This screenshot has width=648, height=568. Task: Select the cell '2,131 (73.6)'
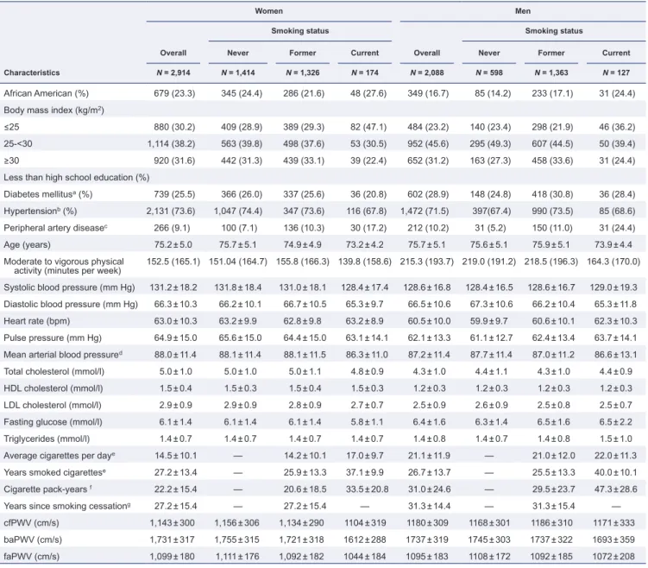(x=171, y=211)
